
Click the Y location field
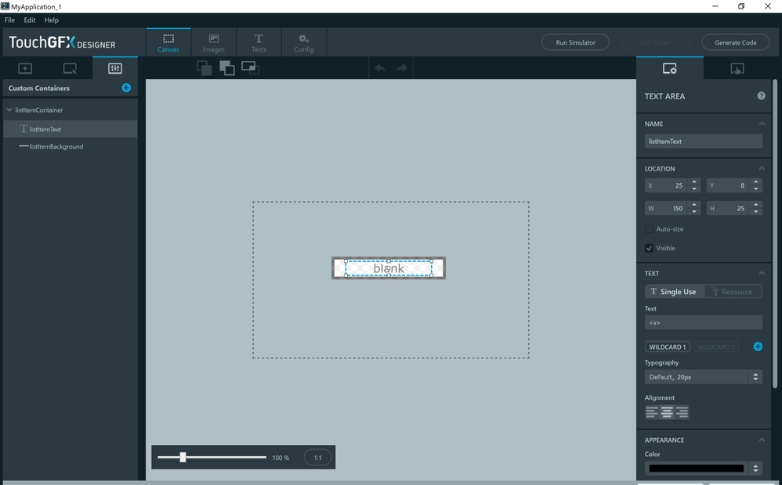click(x=728, y=185)
